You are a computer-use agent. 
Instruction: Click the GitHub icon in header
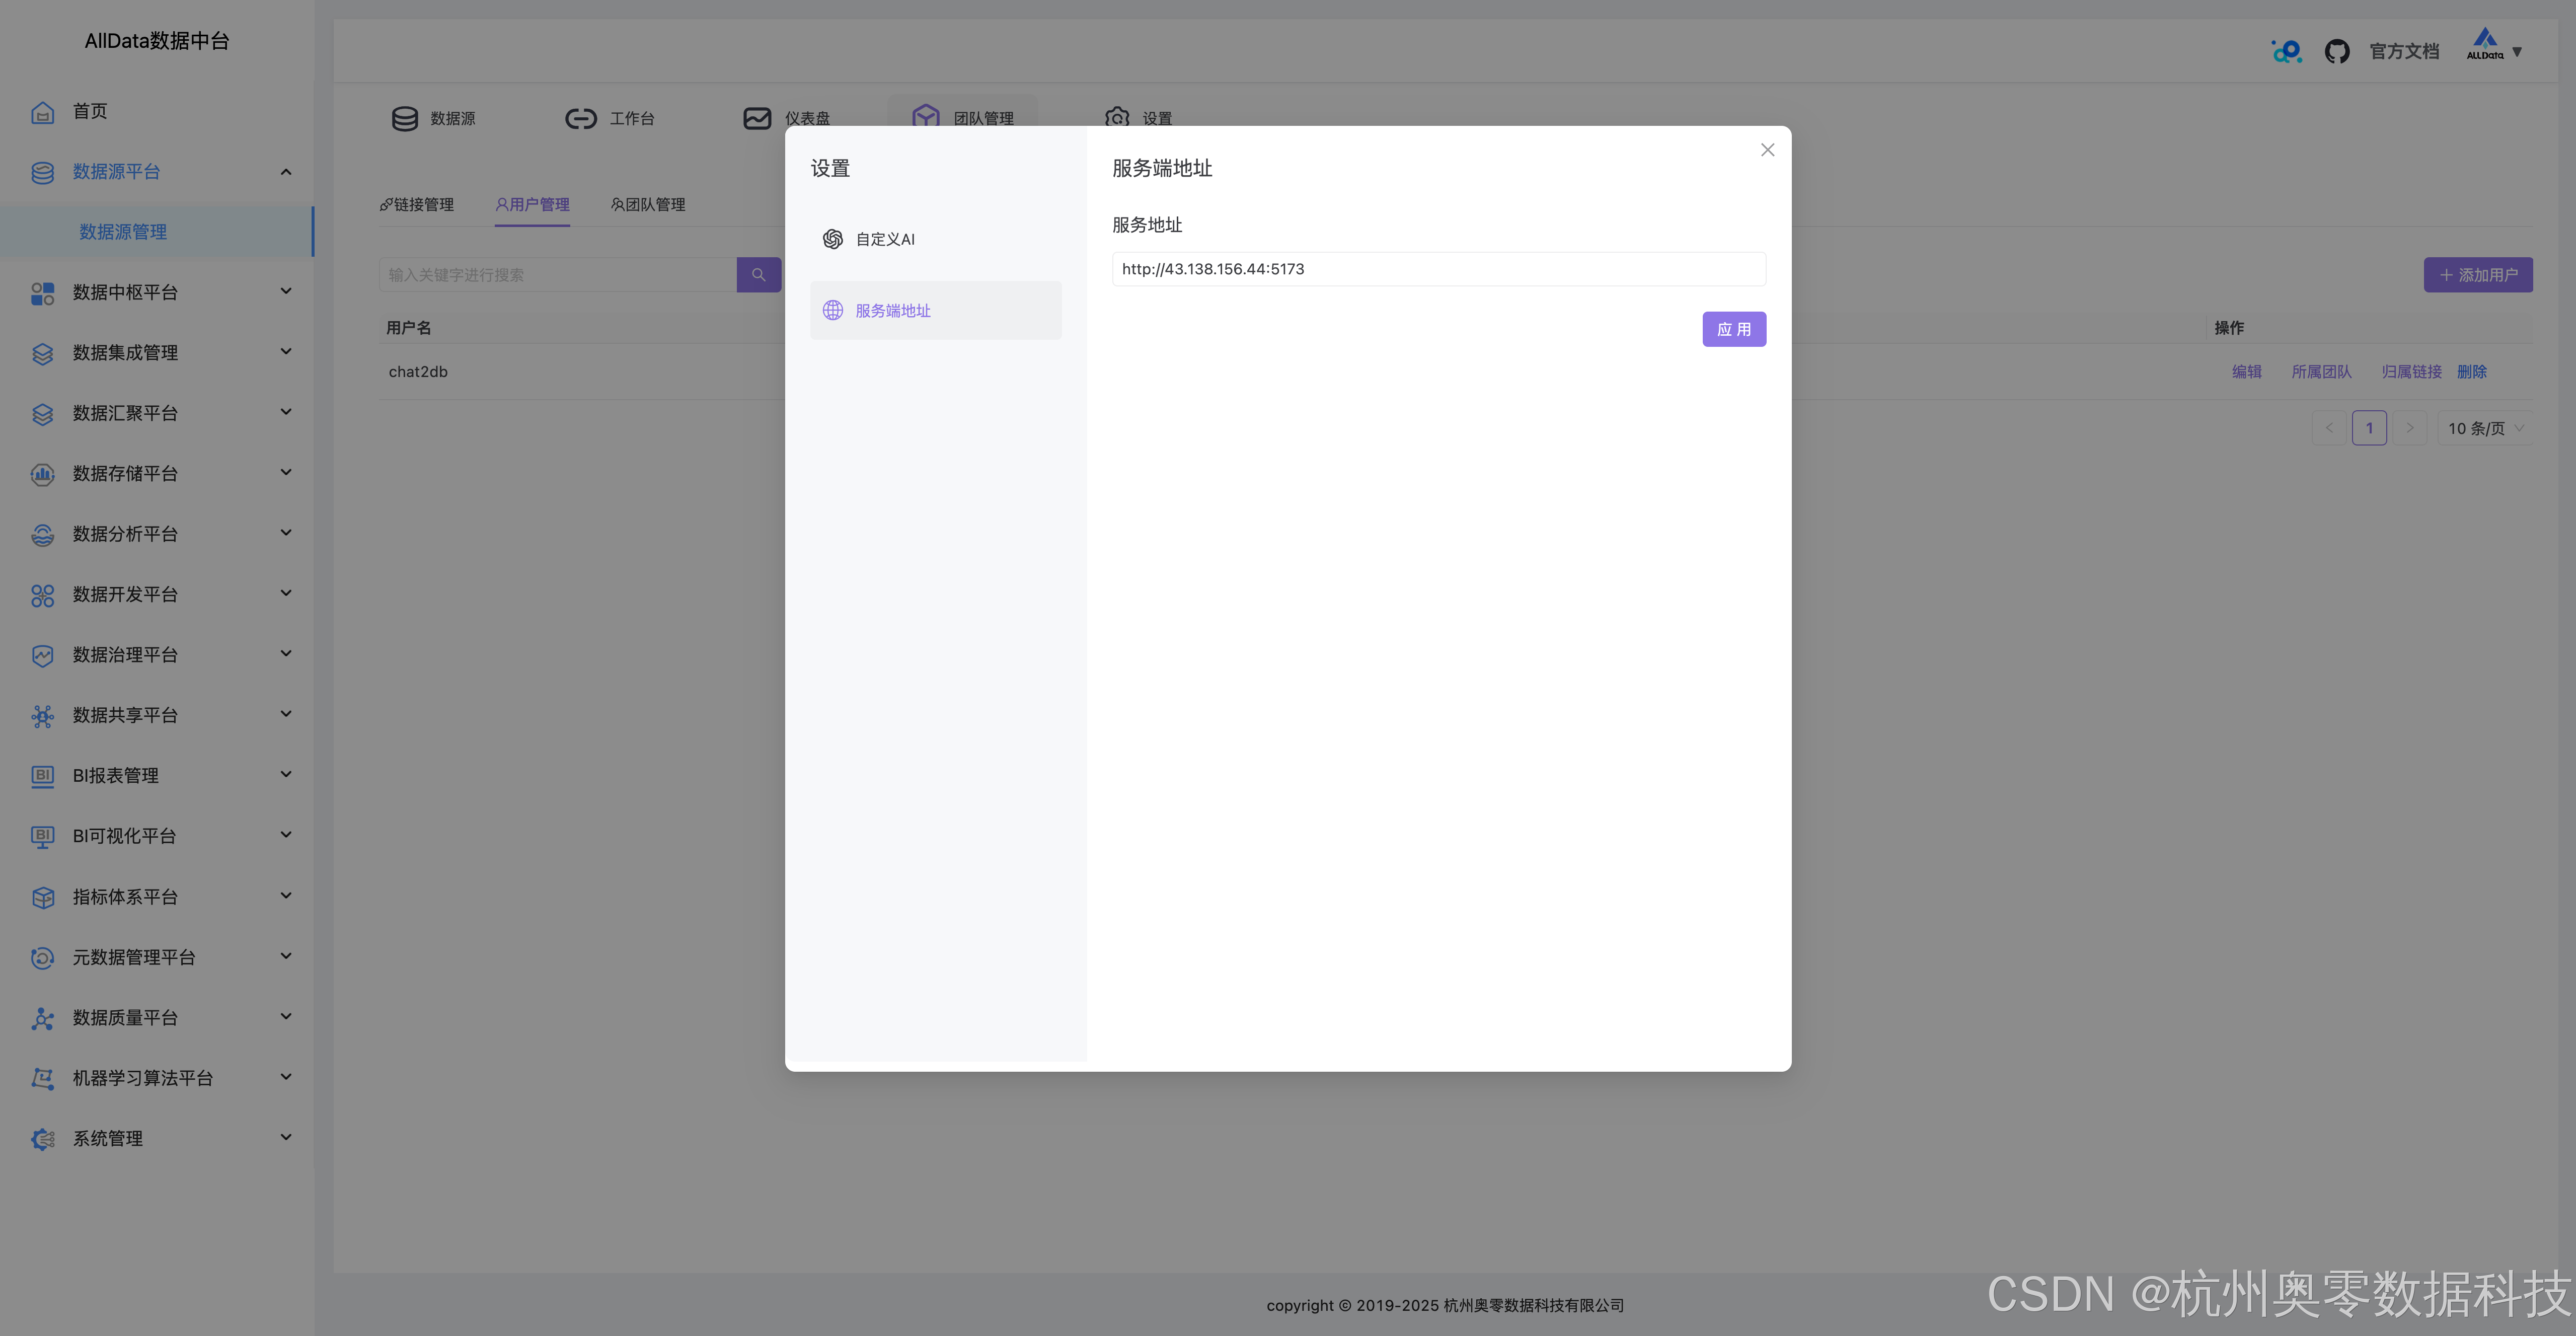pos(2336,51)
